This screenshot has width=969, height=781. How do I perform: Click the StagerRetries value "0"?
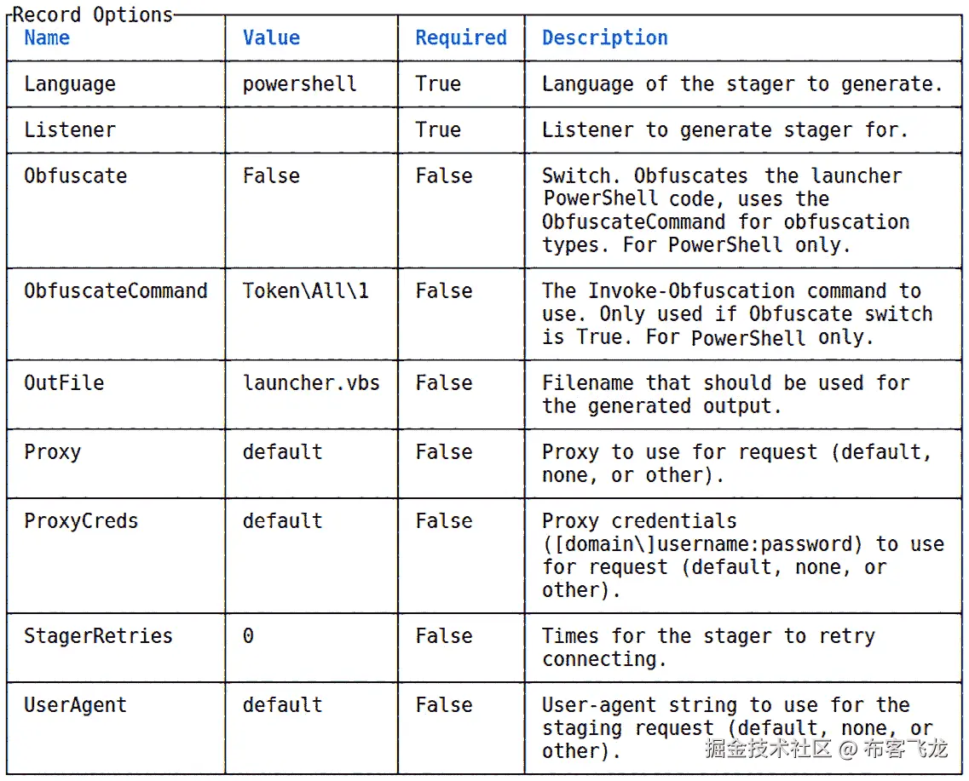[248, 636]
